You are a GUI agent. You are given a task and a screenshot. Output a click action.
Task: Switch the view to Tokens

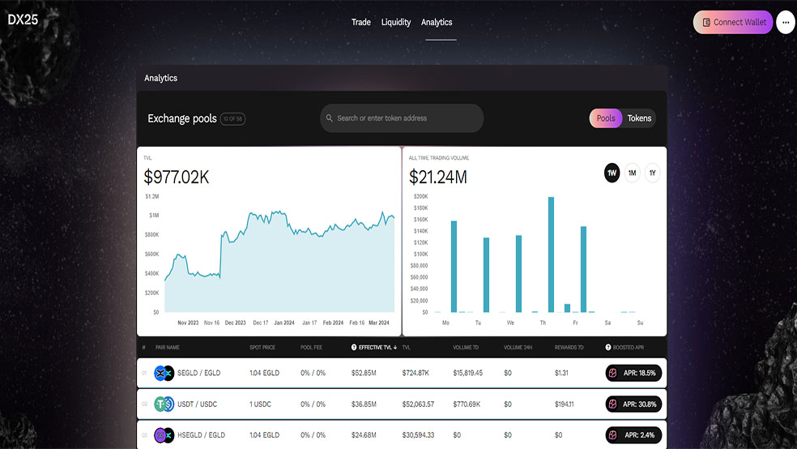coord(639,118)
